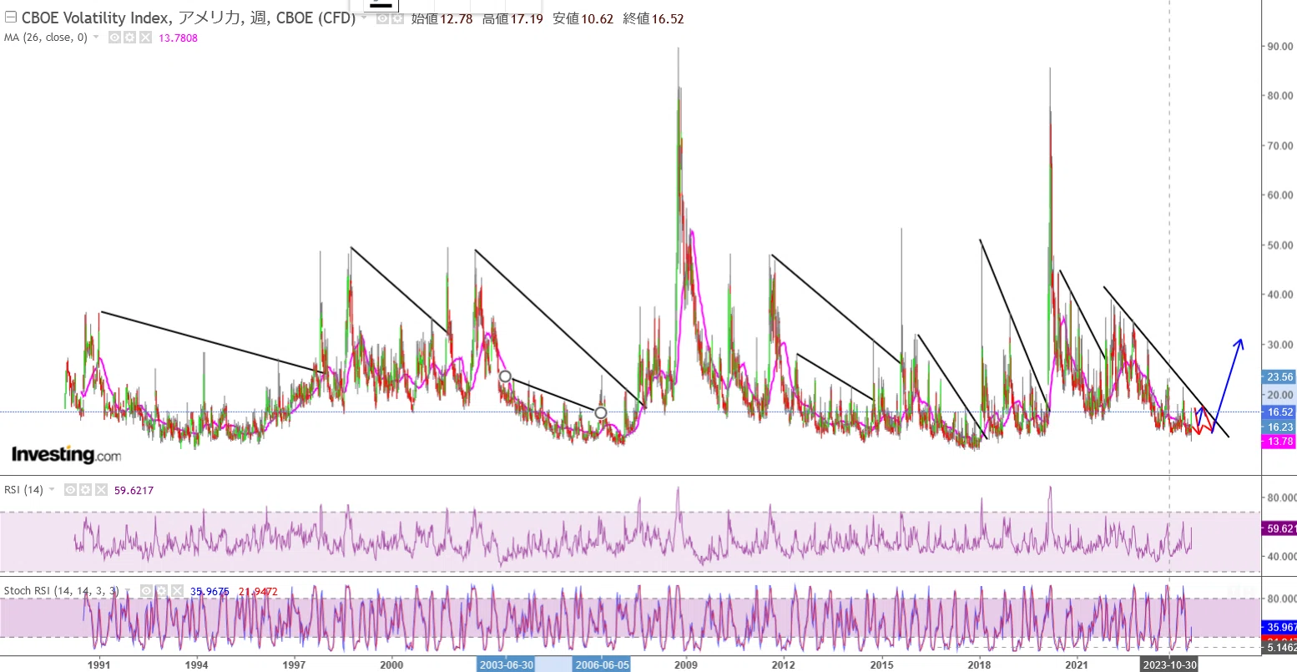Image resolution: width=1297 pixels, height=672 pixels.
Task: Click the RSI value 59.6217 in legend
Action: (134, 490)
